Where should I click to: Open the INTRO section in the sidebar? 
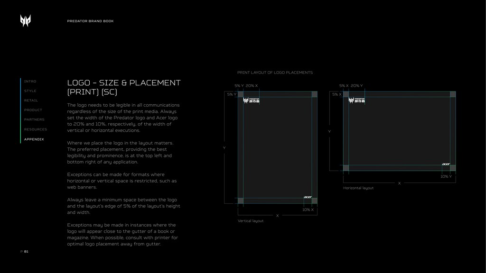click(30, 82)
